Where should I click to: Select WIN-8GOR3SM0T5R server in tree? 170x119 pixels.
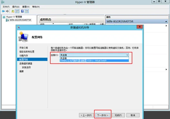(20, 20)
